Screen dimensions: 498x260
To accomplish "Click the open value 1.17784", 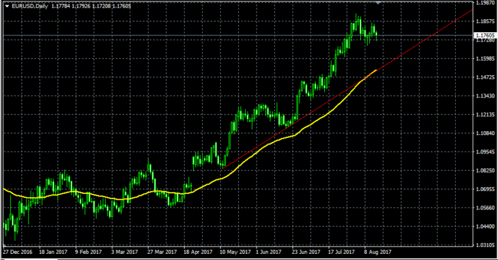I will 61,6.
